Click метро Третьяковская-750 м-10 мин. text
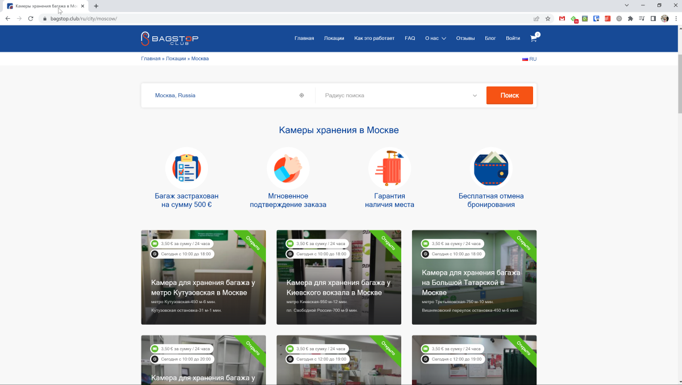Image resolution: width=682 pixels, height=385 pixels. [x=458, y=302]
